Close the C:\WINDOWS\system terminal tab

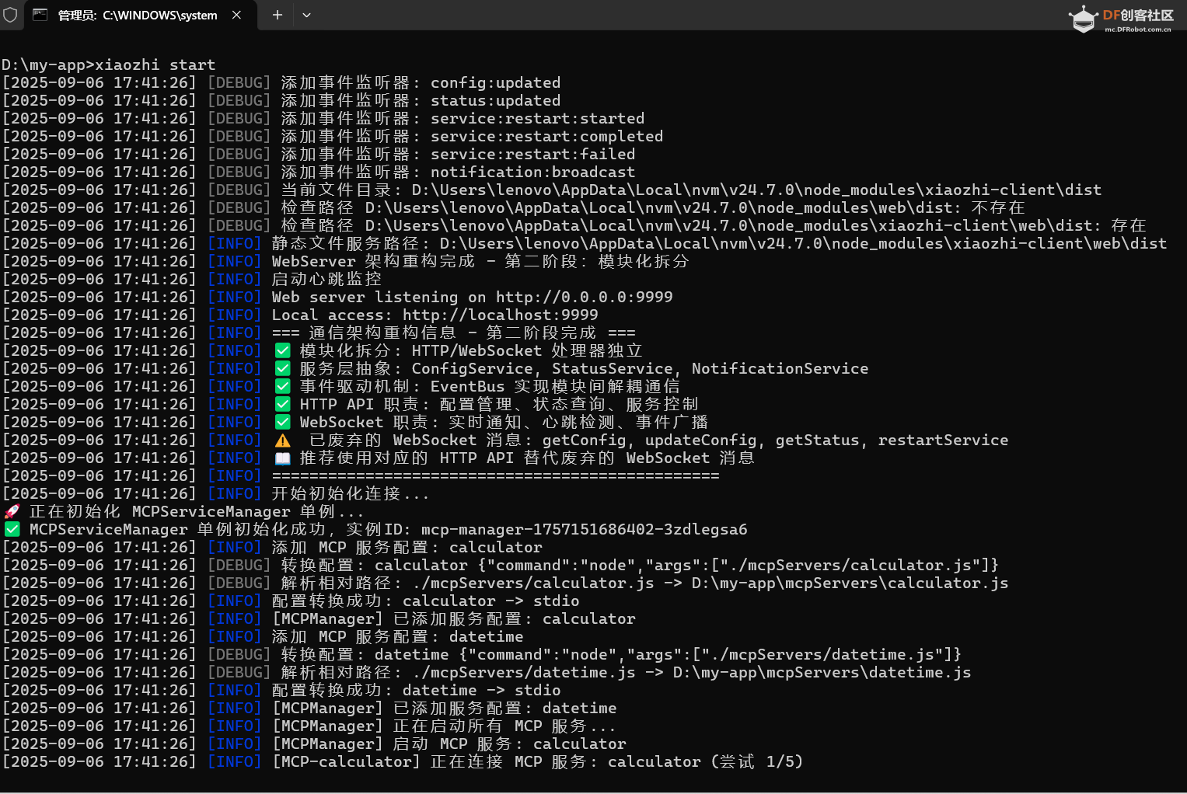pos(237,15)
